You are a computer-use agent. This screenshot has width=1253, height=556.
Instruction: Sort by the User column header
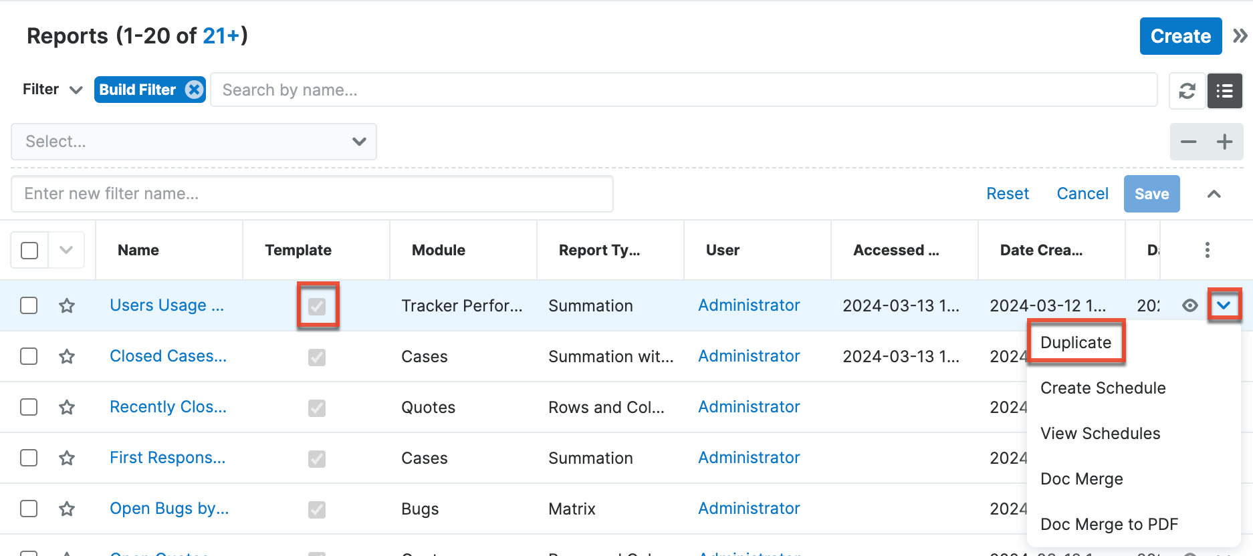click(x=723, y=250)
